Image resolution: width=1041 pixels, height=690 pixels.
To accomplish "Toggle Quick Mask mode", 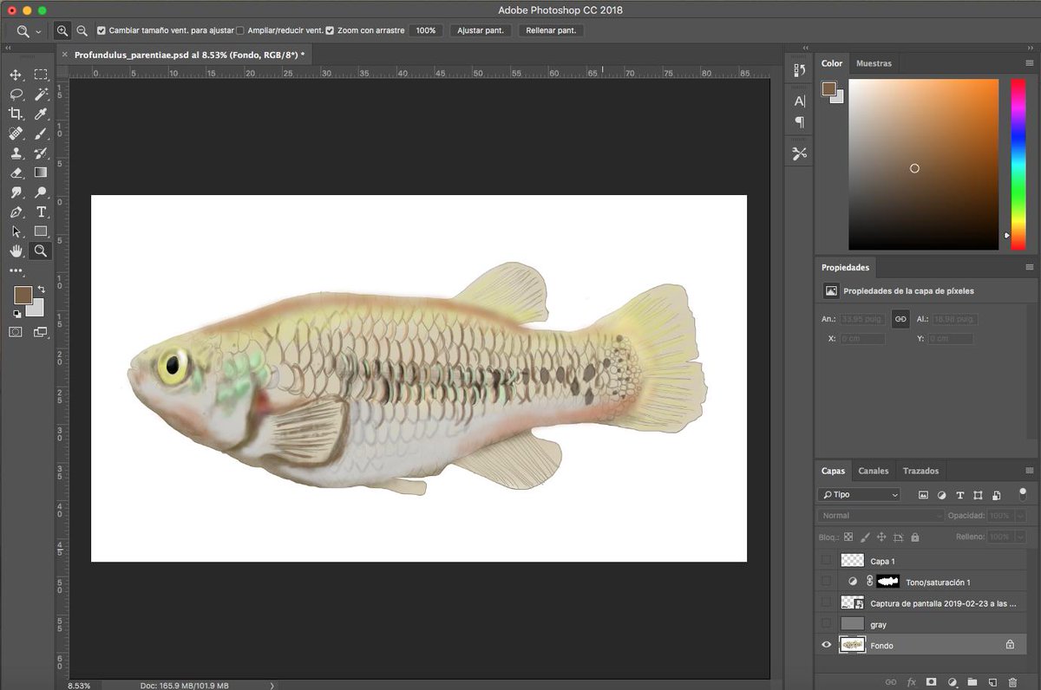I will pyautogui.click(x=16, y=332).
